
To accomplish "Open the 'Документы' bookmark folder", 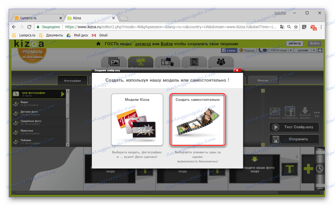I will [x=51, y=35].
